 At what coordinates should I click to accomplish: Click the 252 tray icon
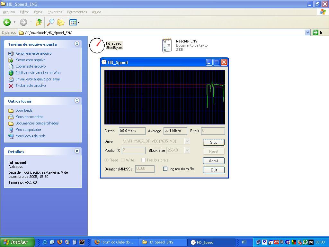(x=311, y=242)
